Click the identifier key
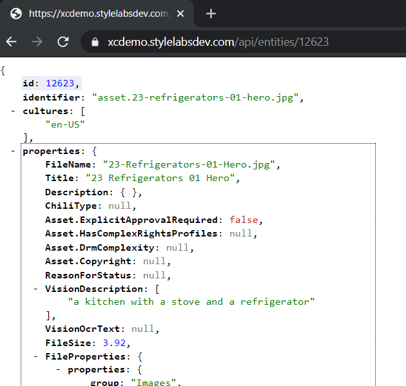The image size is (406, 386). tap(52, 97)
